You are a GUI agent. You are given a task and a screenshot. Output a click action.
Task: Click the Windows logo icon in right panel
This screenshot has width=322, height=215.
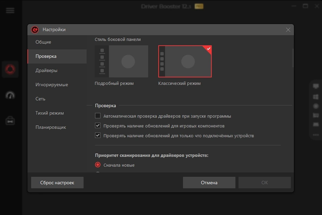coord(316,97)
